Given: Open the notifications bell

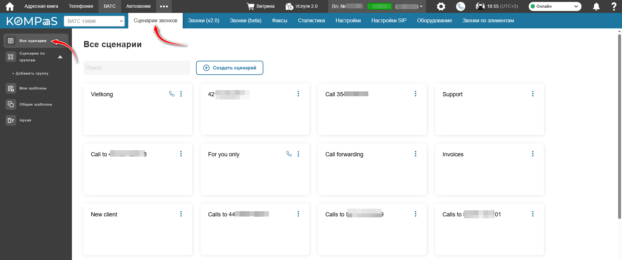Looking at the screenshot, I should pos(596,6).
